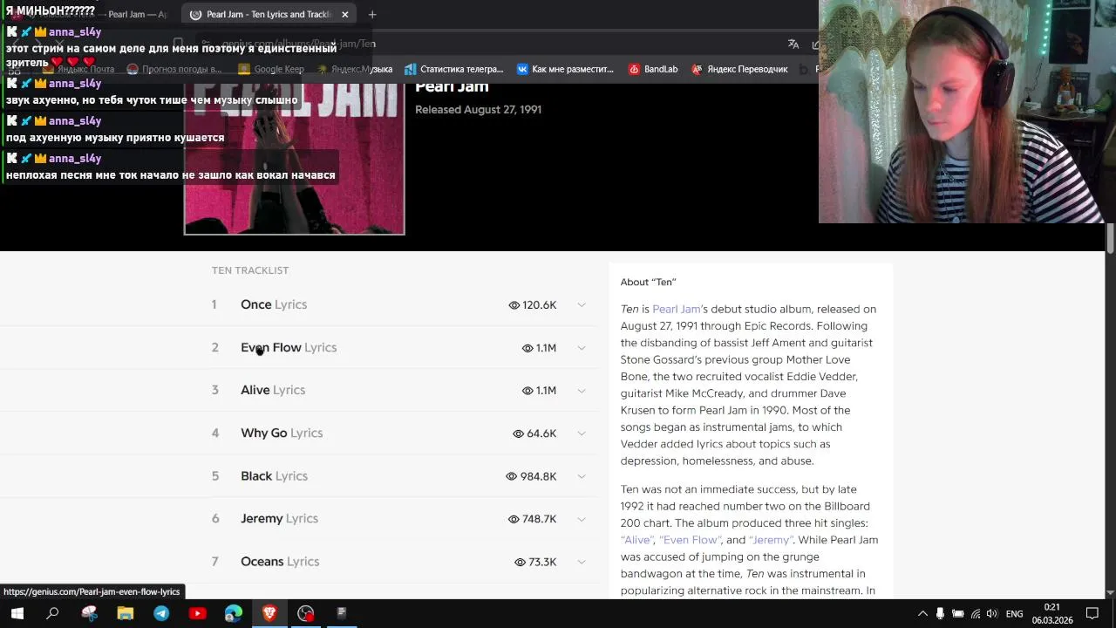Open the Яндекс Переводчик bookmark

(x=739, y=69)
